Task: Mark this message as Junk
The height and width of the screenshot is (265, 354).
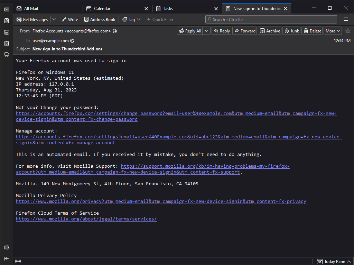Action: [x=292, y=31]
